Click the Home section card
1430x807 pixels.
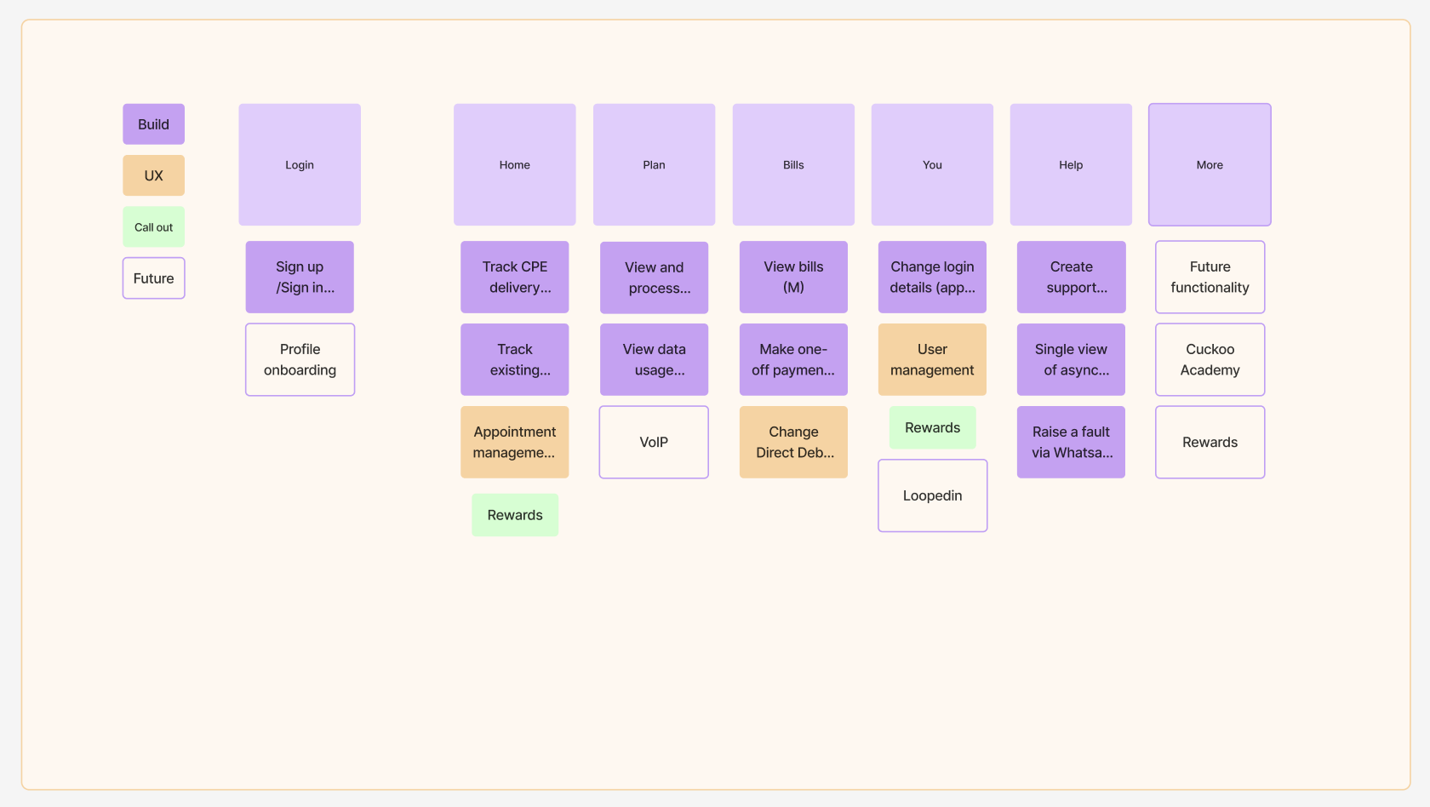click(515, 165)
